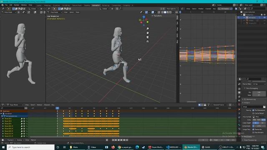
Task: Adjust Compression slider
Action: coord(259,126)
